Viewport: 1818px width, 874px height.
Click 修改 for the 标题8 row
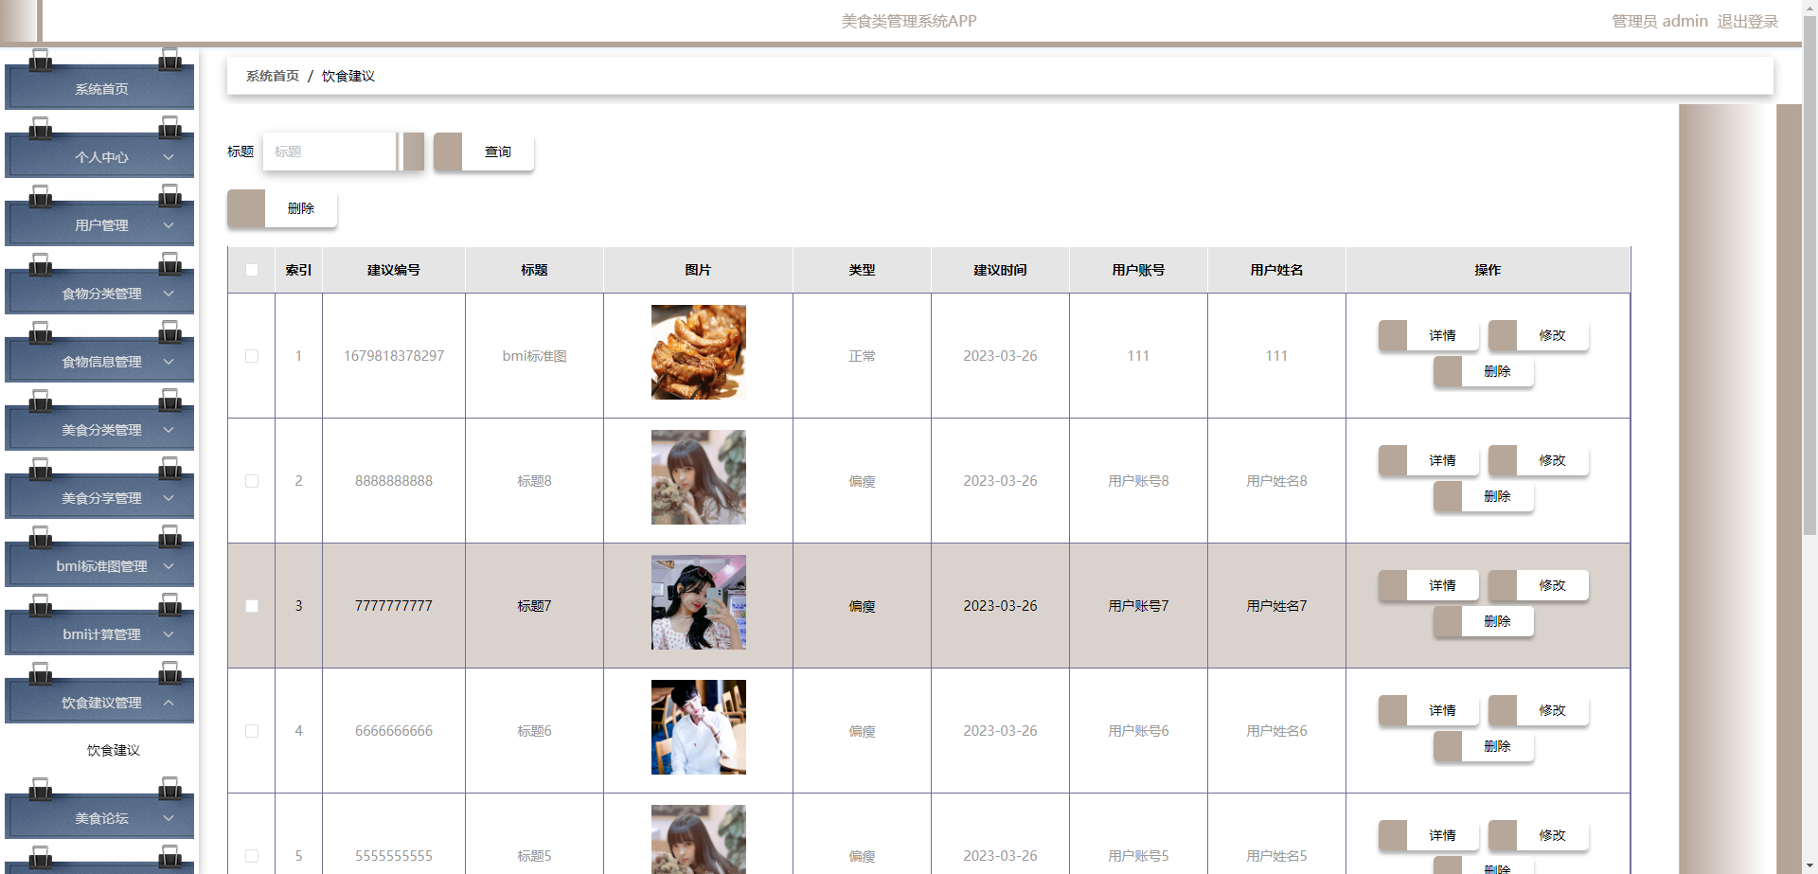tap(1553, 461)
